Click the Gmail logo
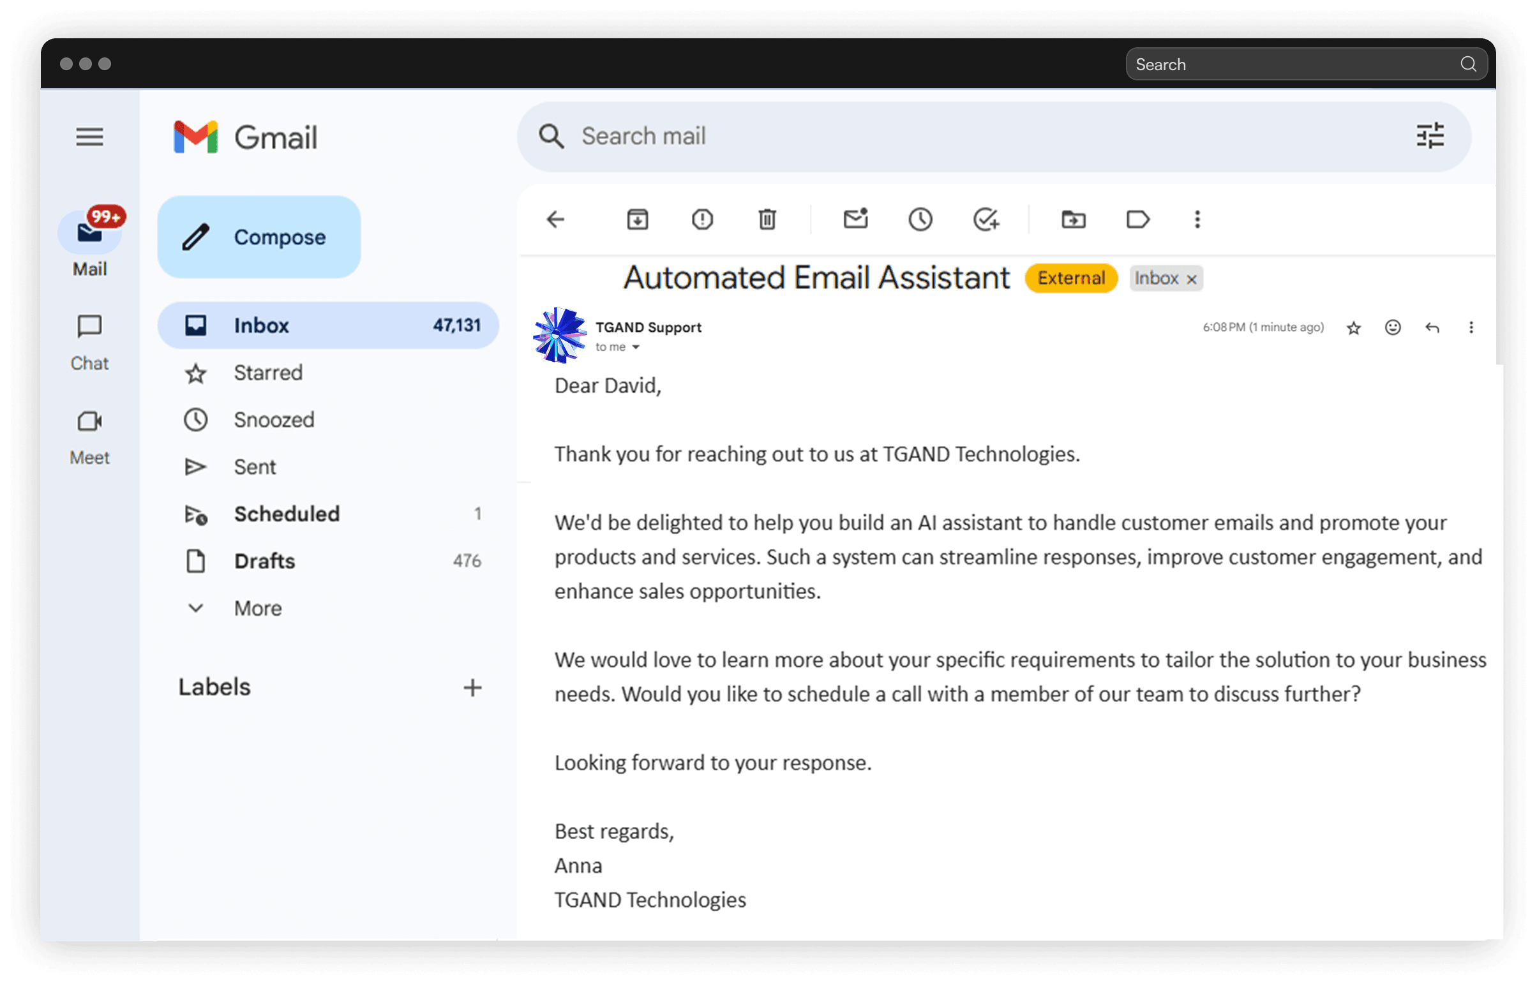This screenshot has height=984, width=1537. coord(246,137)
